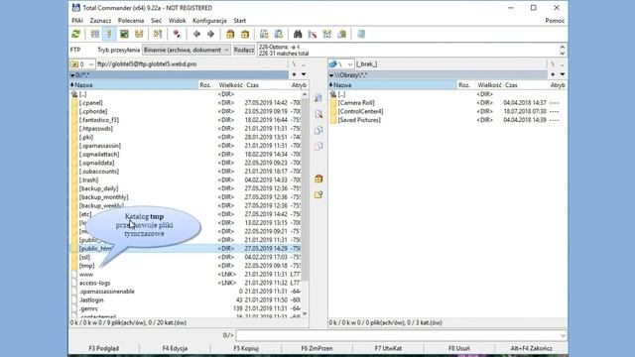Click the F8 Usuń button

(458, 348)
